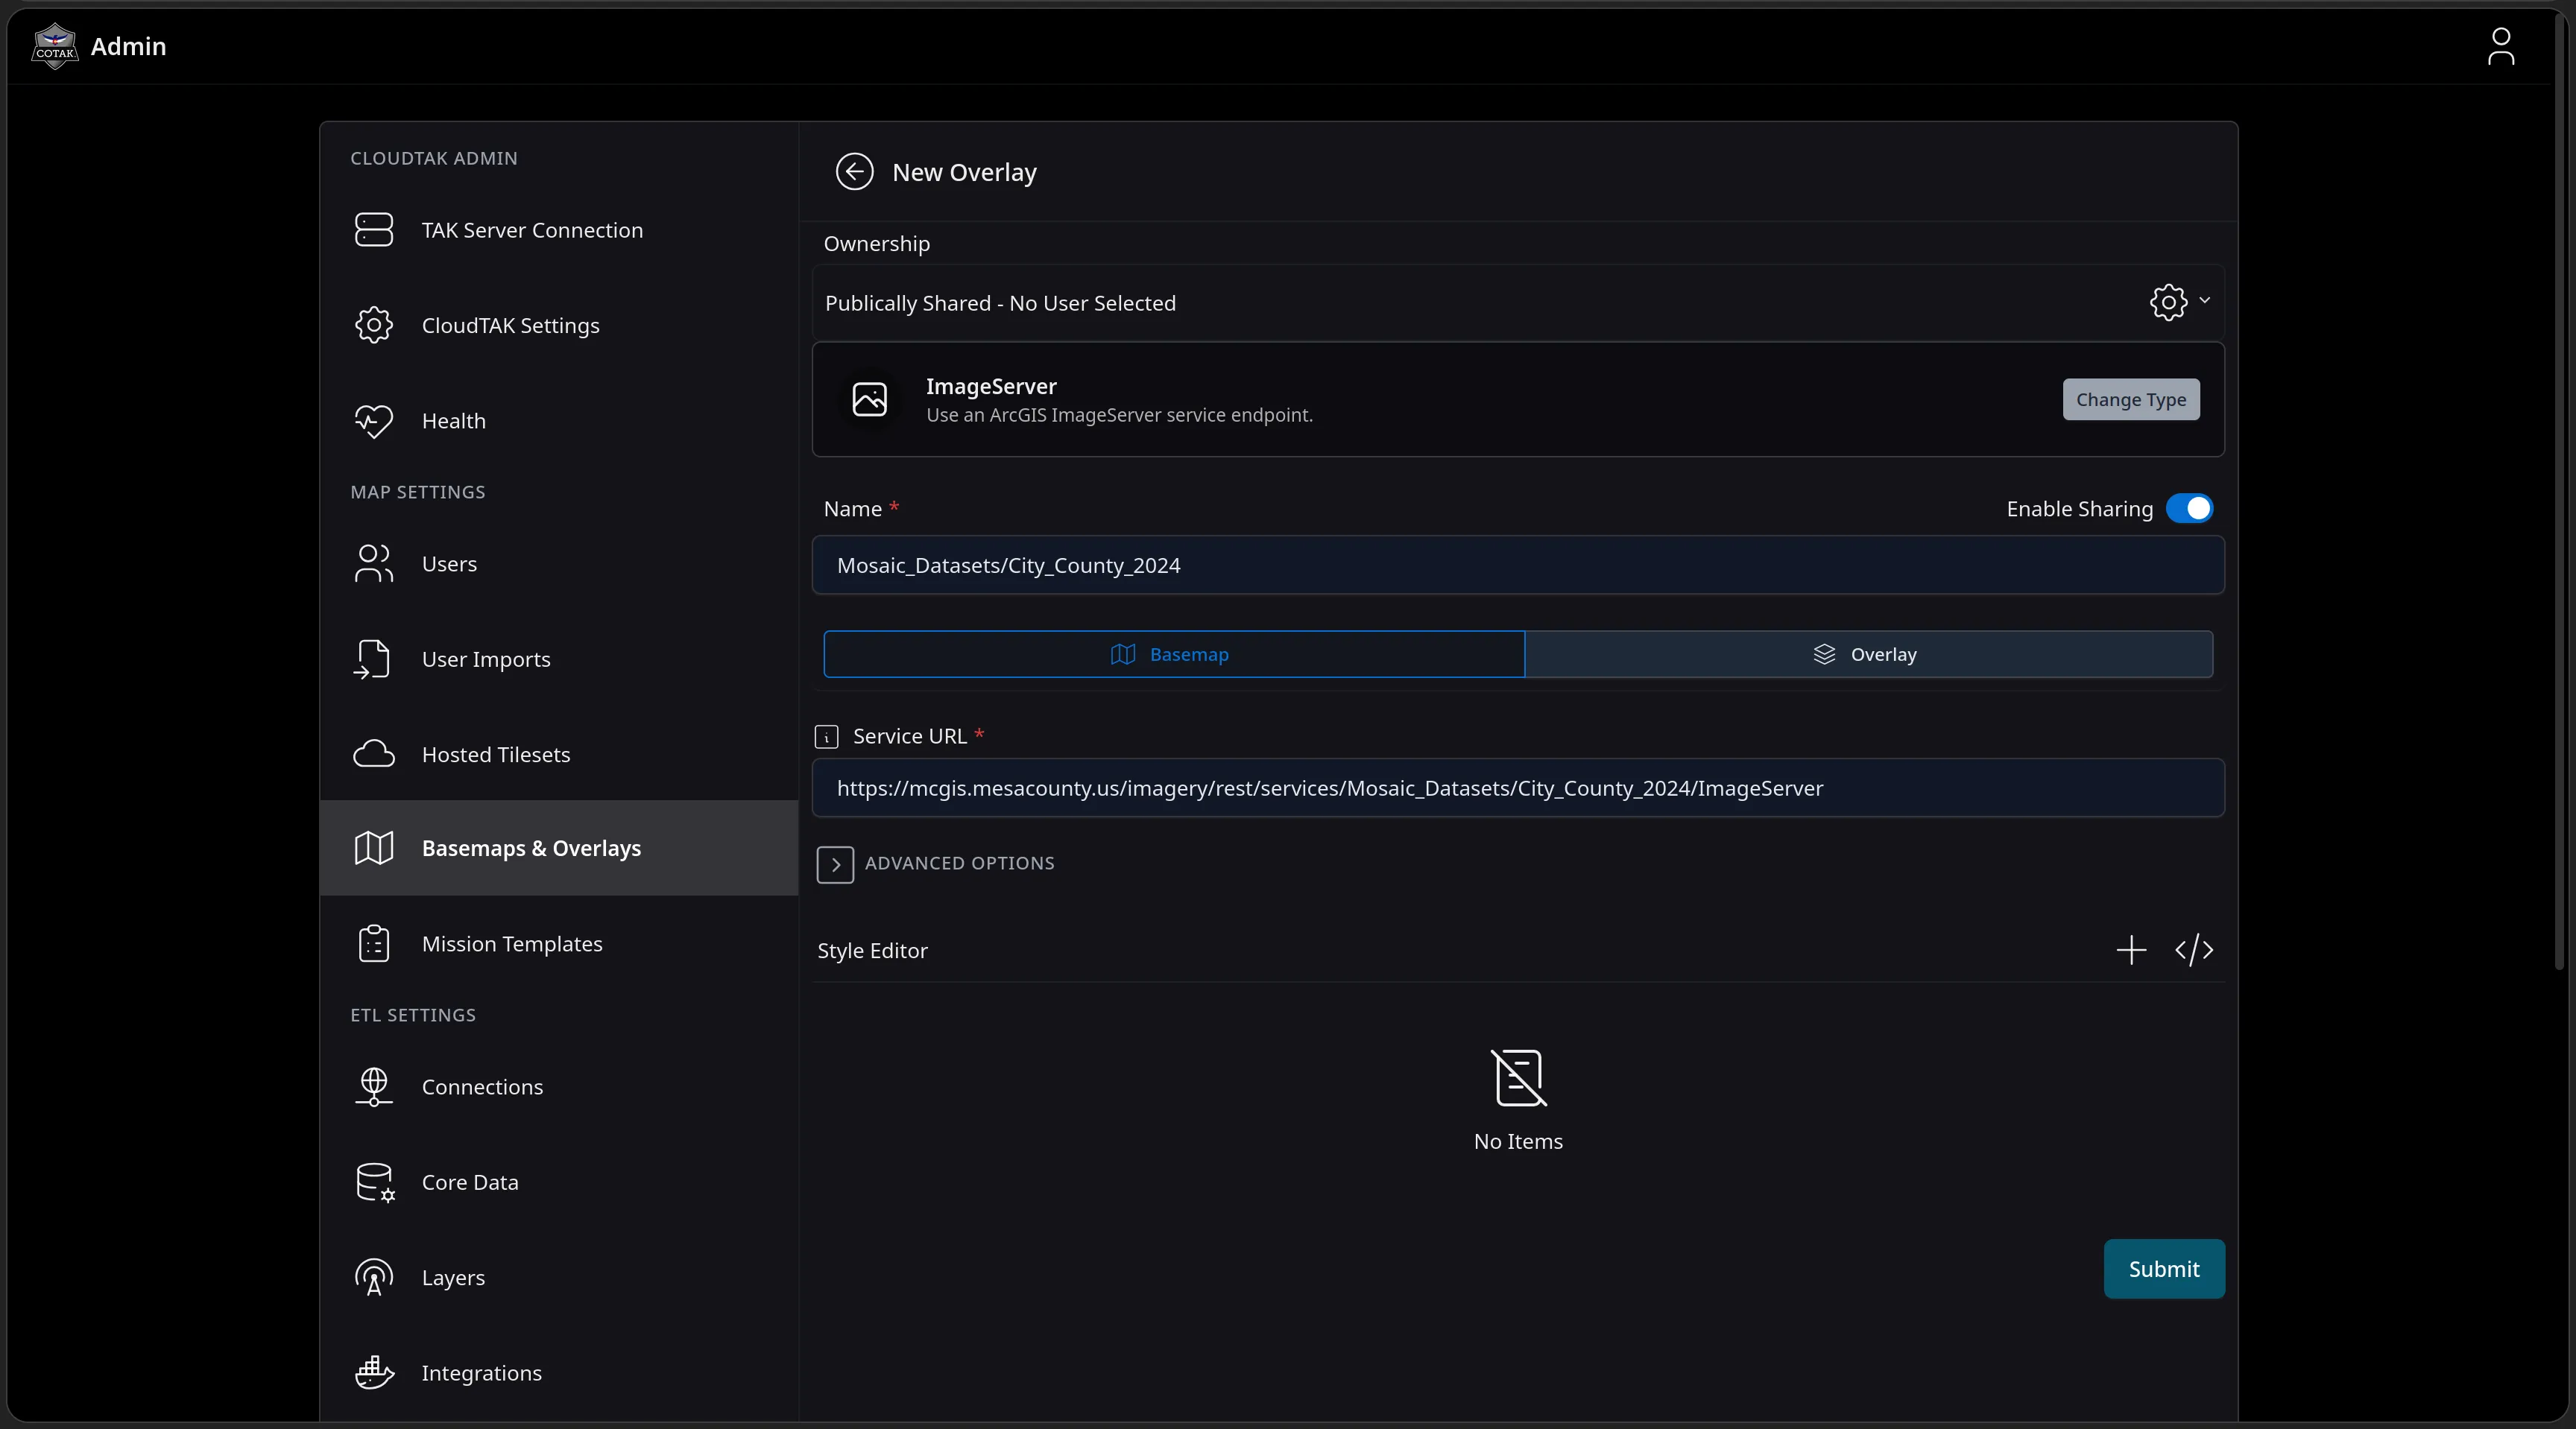Click the 'Ownership' label
This screenshot has height=1429, width=2576.
876,244
